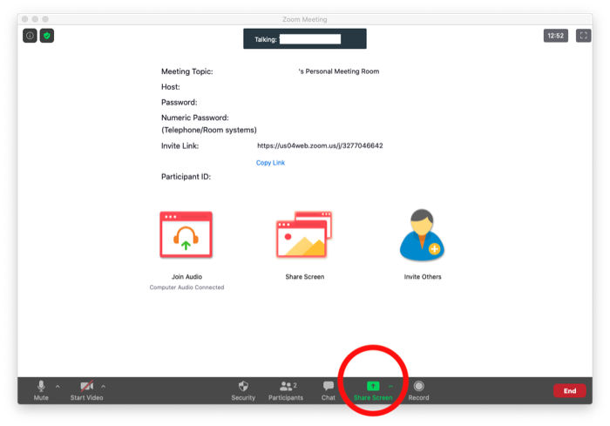Click the Join Audio headphone icon

[x=186, y=234]
